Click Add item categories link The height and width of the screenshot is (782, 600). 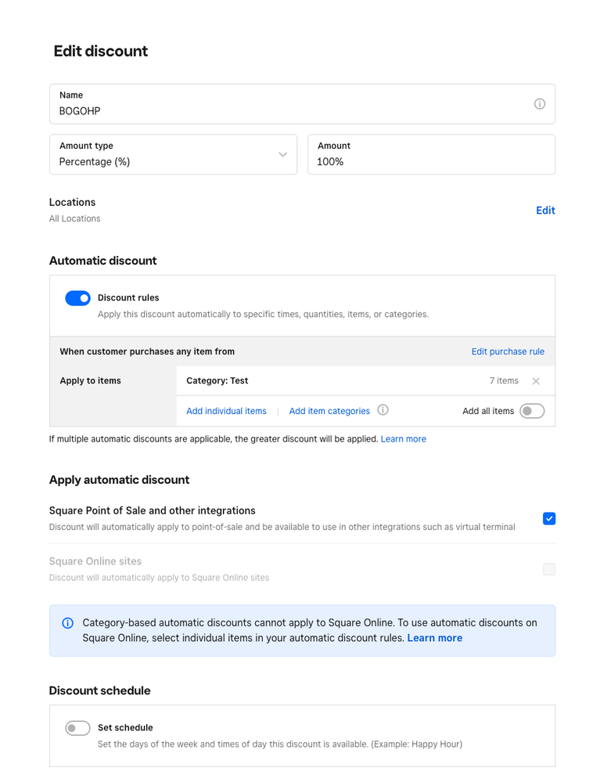[x=329, y=411]
